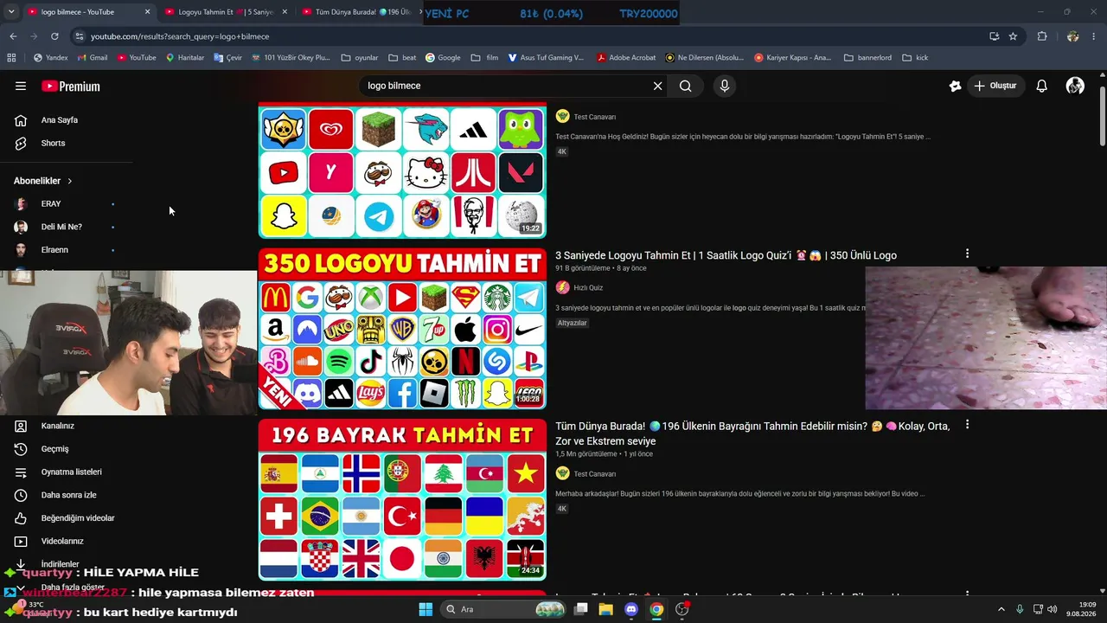
Task: Click the taskbar Ara search box
Action: click(504, 609)
